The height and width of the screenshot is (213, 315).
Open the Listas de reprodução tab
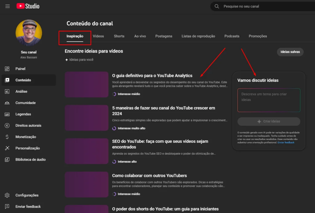pyautogui.click(x=198, y=36)
